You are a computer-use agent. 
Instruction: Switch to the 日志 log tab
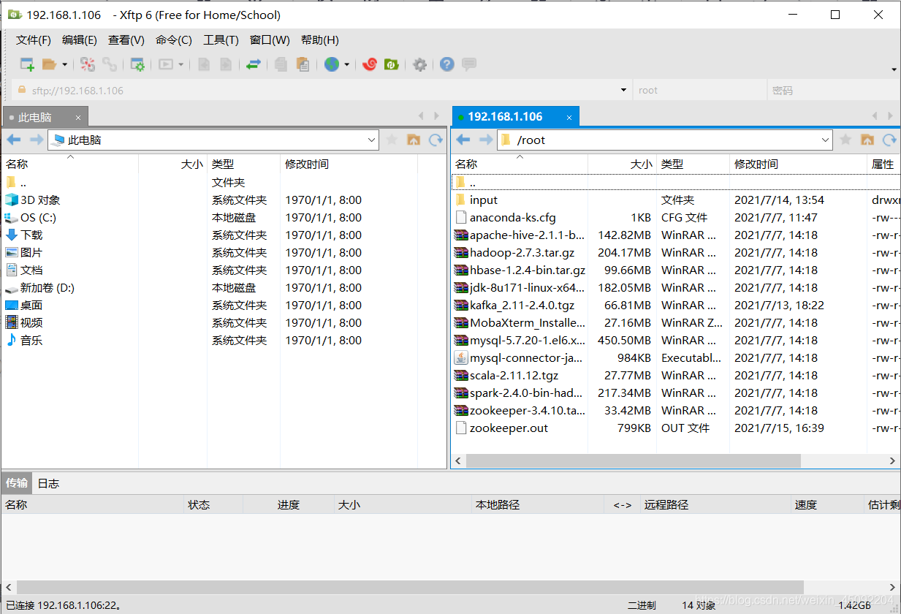(x=48, y=483)
